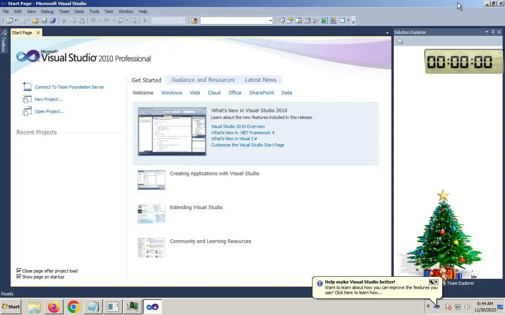Open the Solution Explorer window position dropdown

pyautogui.click(x=486, y=32)
